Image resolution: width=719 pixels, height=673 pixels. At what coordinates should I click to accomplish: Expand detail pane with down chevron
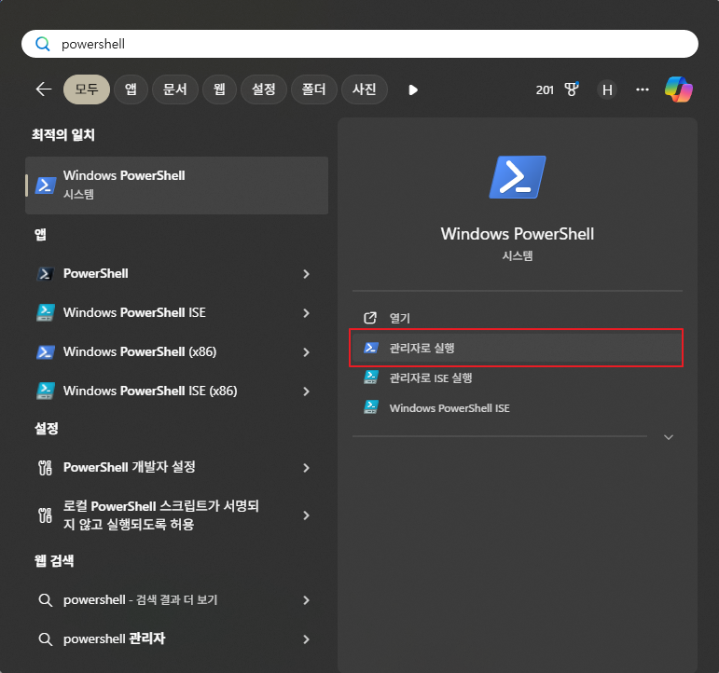point(669,437)
